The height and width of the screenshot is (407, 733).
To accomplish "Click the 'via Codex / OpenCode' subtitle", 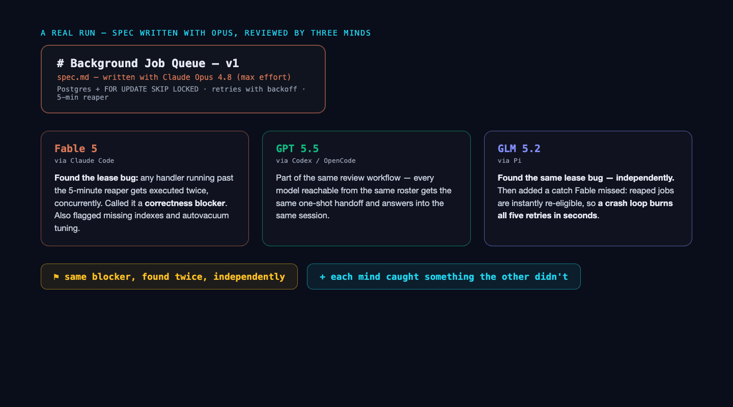I will tap(316, 161).
